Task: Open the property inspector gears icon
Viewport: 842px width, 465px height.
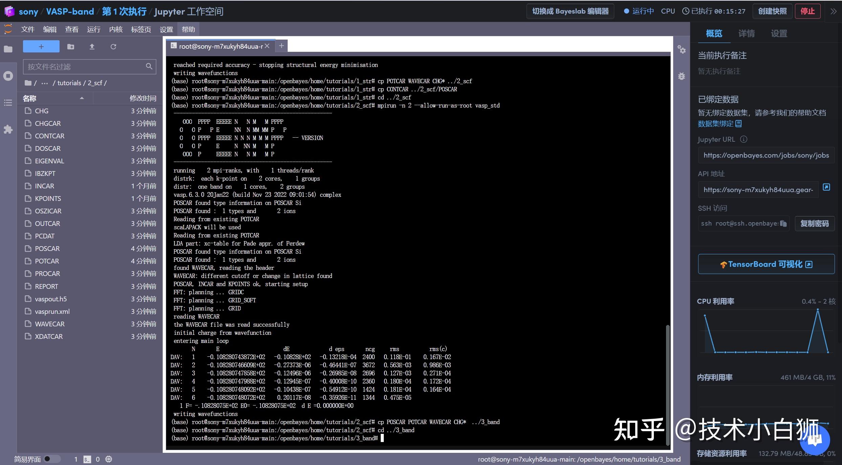Action: coord(681,50)
